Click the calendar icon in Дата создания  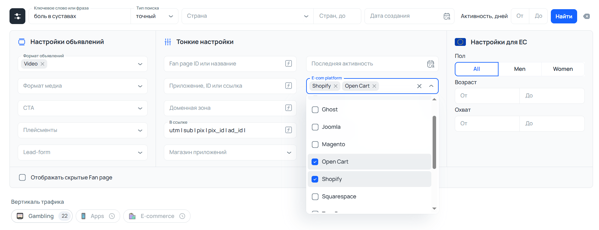coord(447,16)
